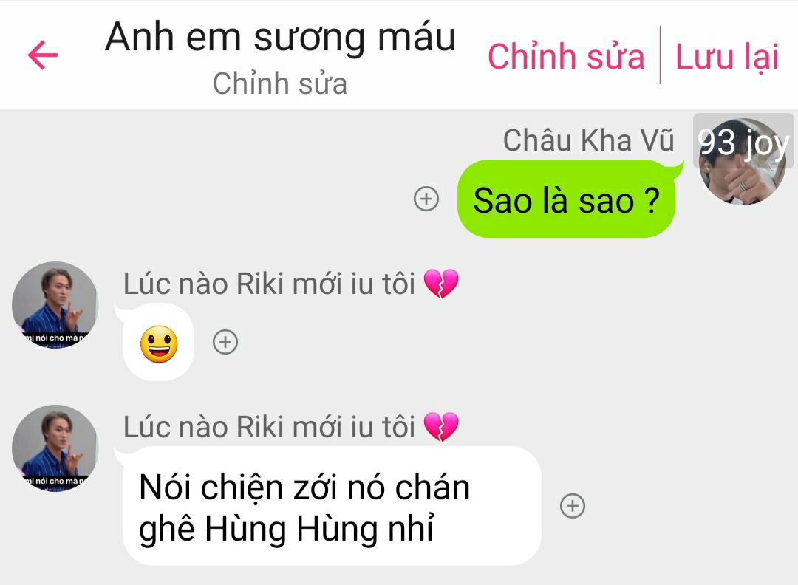Tap the pink back arrow

click(x=43, y=55)
